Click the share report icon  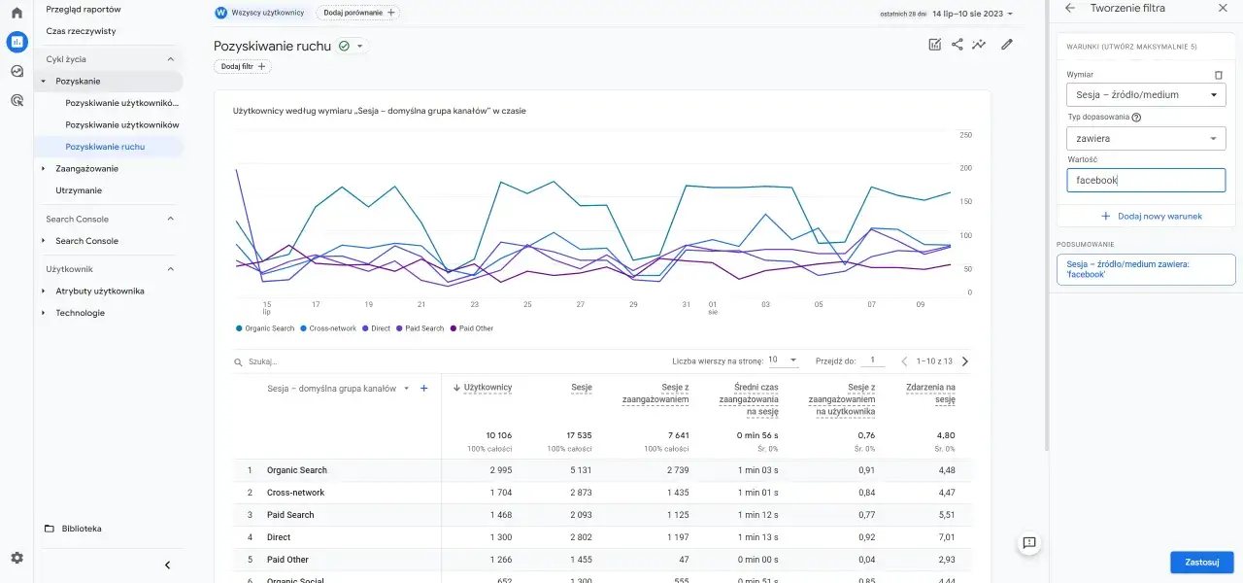(957, 45)
